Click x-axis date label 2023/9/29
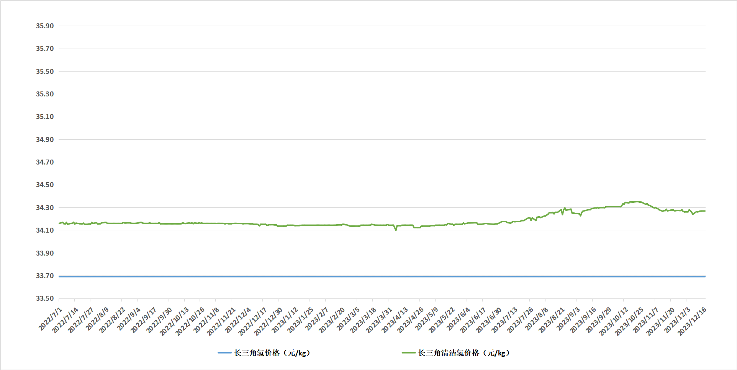 pyautogui.click(x=599, y=319)
